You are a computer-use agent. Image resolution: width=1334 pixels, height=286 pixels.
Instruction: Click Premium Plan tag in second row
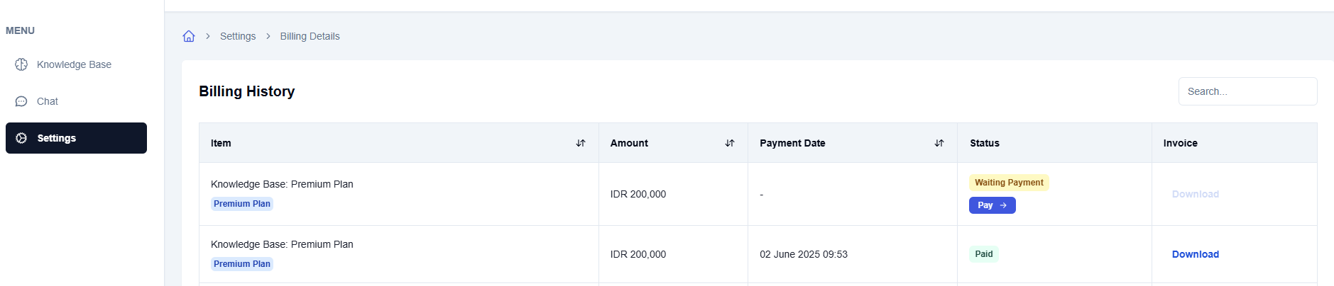pos(242,264)
